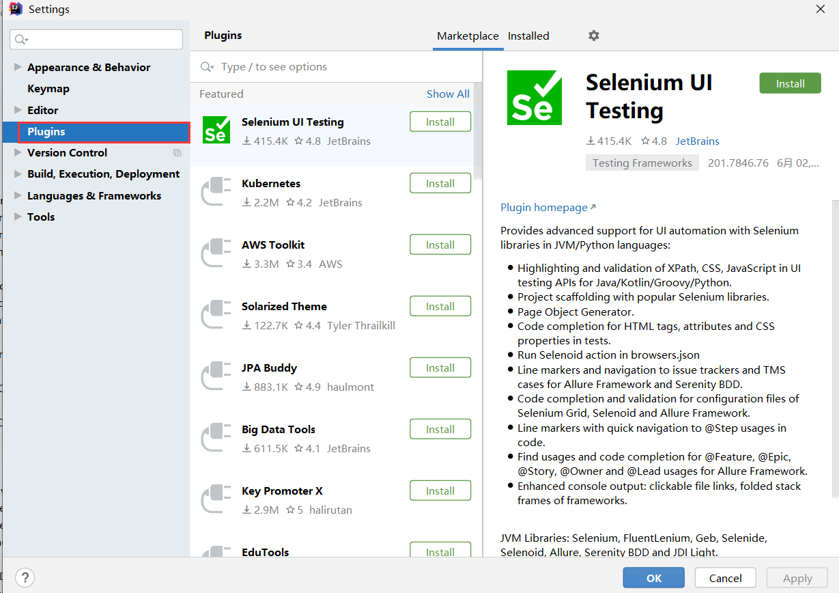Focus the settings search input field

coord(96,40)
